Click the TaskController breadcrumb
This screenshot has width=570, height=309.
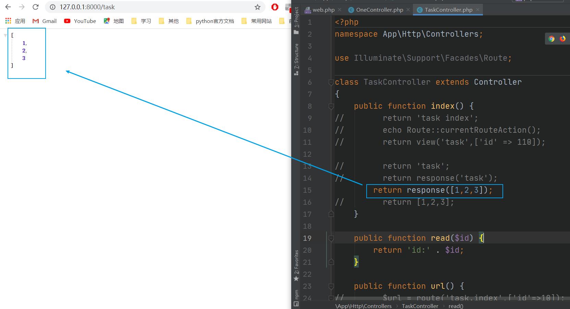(420, 306)
